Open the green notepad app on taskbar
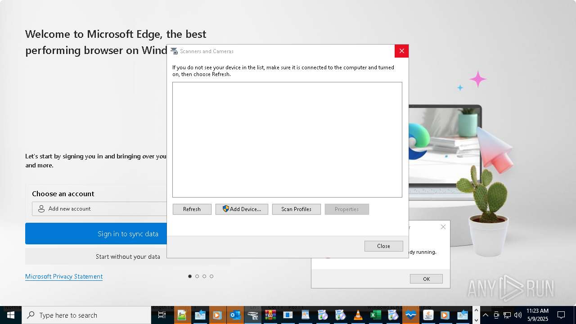576x324 pixels. [182, 315]
